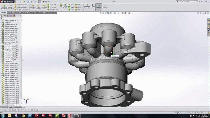Expand the Cut-Revolve1 feature node

(1, 62)
